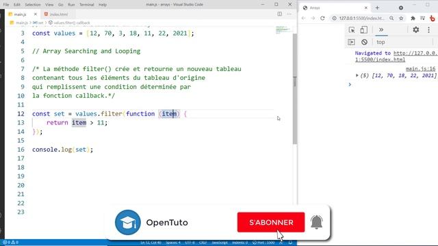Switch to the main.js editor tab
Viewport: 438px width, 246px height.
coord(20,14)
